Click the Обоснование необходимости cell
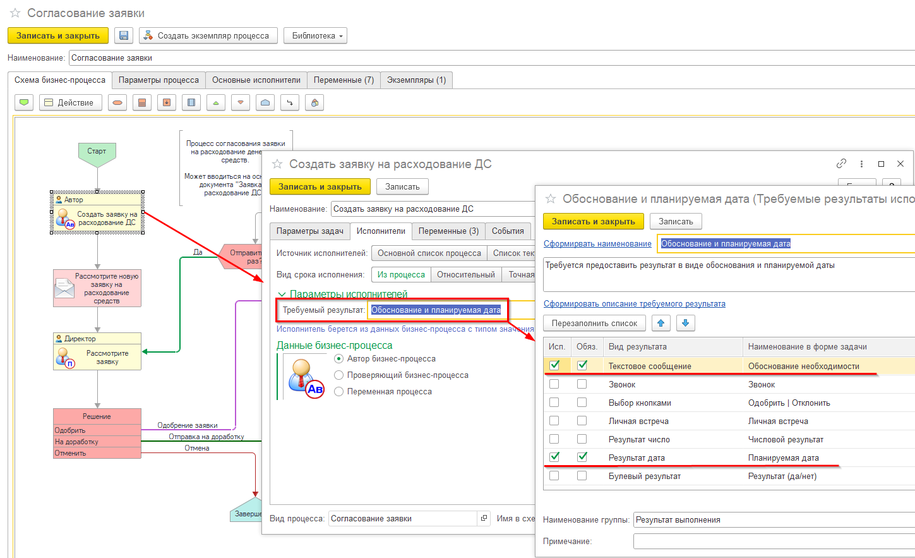This screenshot has height=558, width=915. 828,366
